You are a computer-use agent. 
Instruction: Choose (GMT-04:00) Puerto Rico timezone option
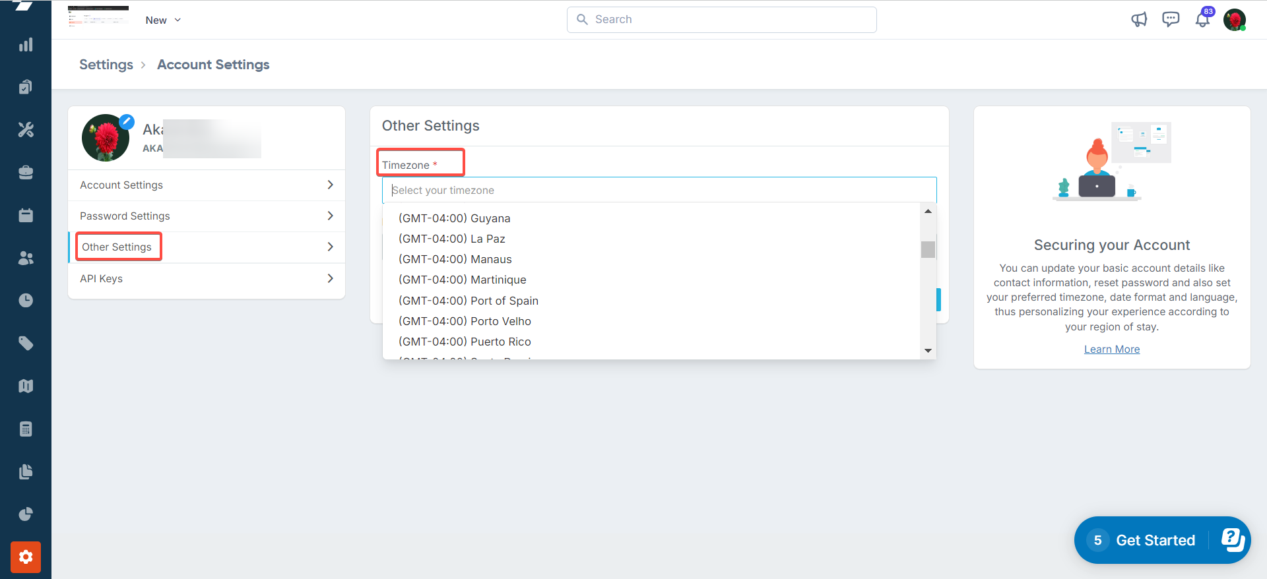pos(465,342)
